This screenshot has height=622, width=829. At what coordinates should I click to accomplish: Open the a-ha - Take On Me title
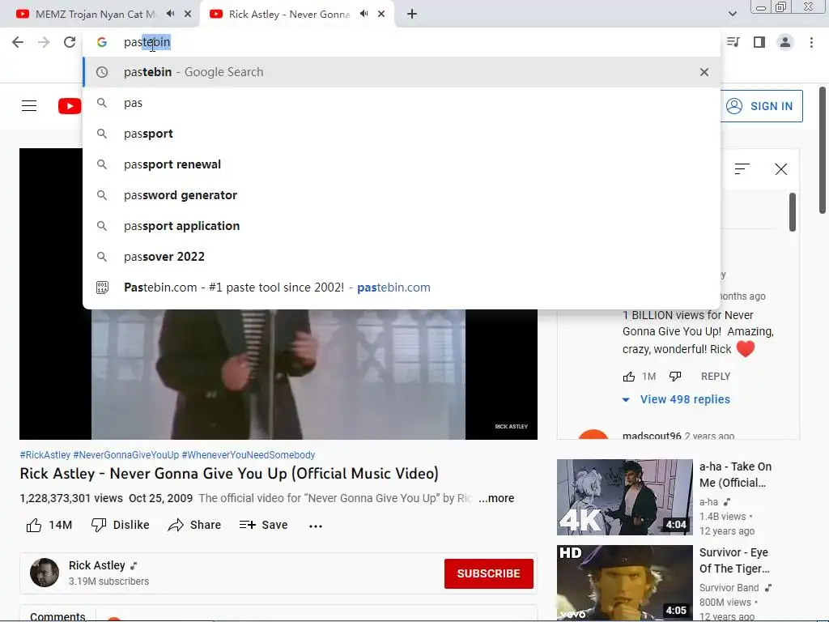pos(735,475)
